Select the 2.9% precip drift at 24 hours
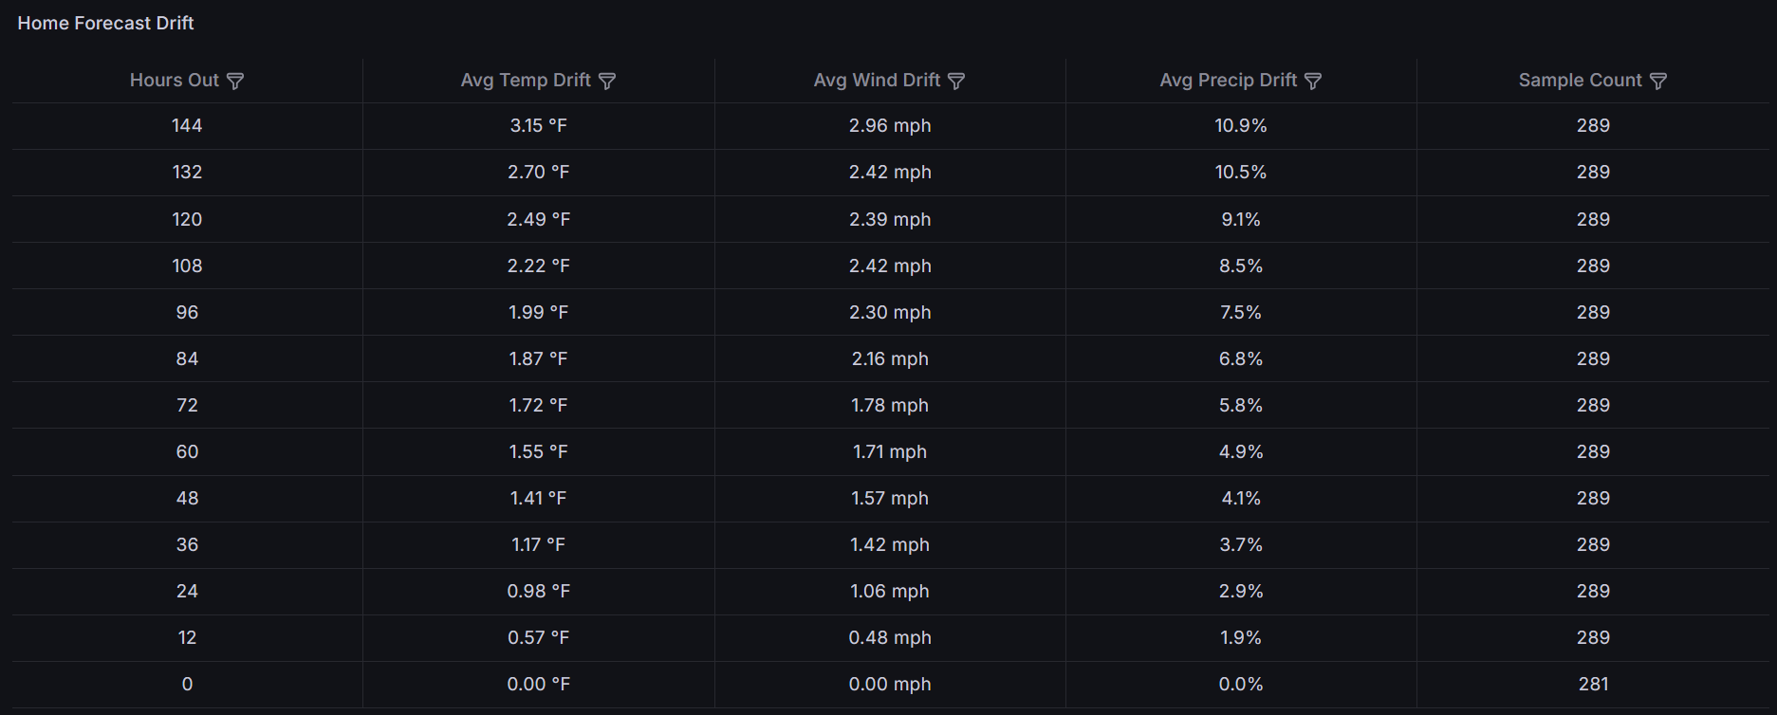Image resolution: width=1777 pixels, height=715 pixels. pyautogui.click(x=1239, y=591)
